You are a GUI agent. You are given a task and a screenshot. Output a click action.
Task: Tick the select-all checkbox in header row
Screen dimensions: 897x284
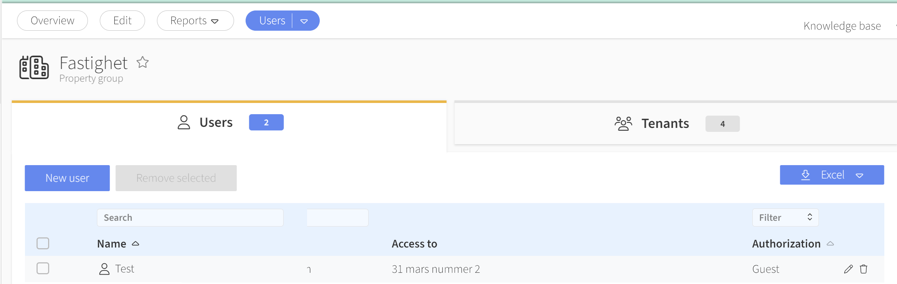click(x=43, y=243)
